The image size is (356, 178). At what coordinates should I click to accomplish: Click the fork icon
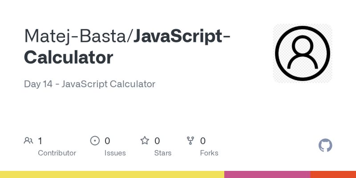click(x=190, y=141)
